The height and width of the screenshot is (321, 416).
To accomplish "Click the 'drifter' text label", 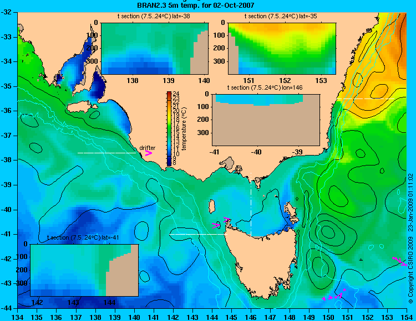I will point(147,148).
